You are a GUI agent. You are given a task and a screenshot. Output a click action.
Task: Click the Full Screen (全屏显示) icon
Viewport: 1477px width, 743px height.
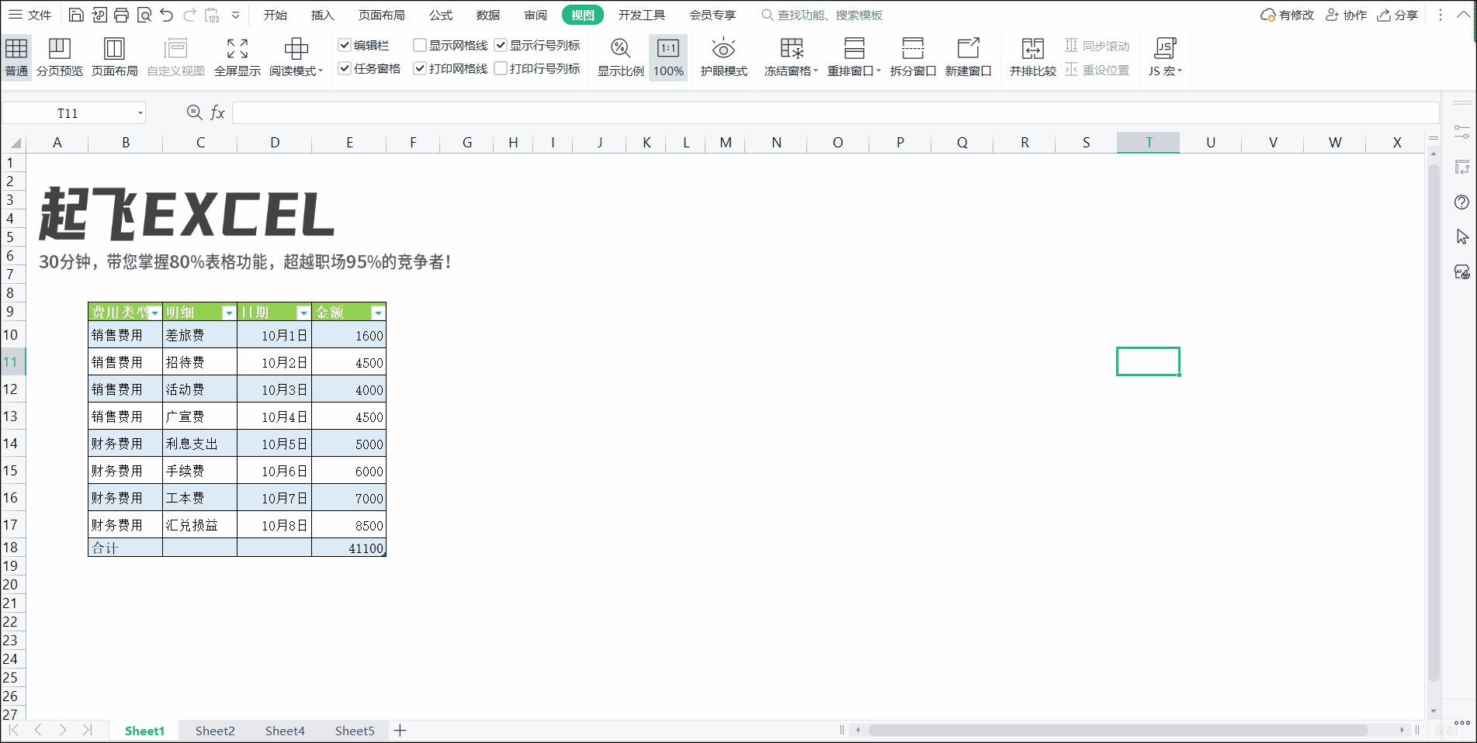pos(237,56)
